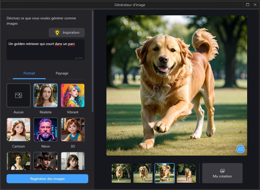Switch to the Paysage tab

pyautogui.click(x=62, y=73)
